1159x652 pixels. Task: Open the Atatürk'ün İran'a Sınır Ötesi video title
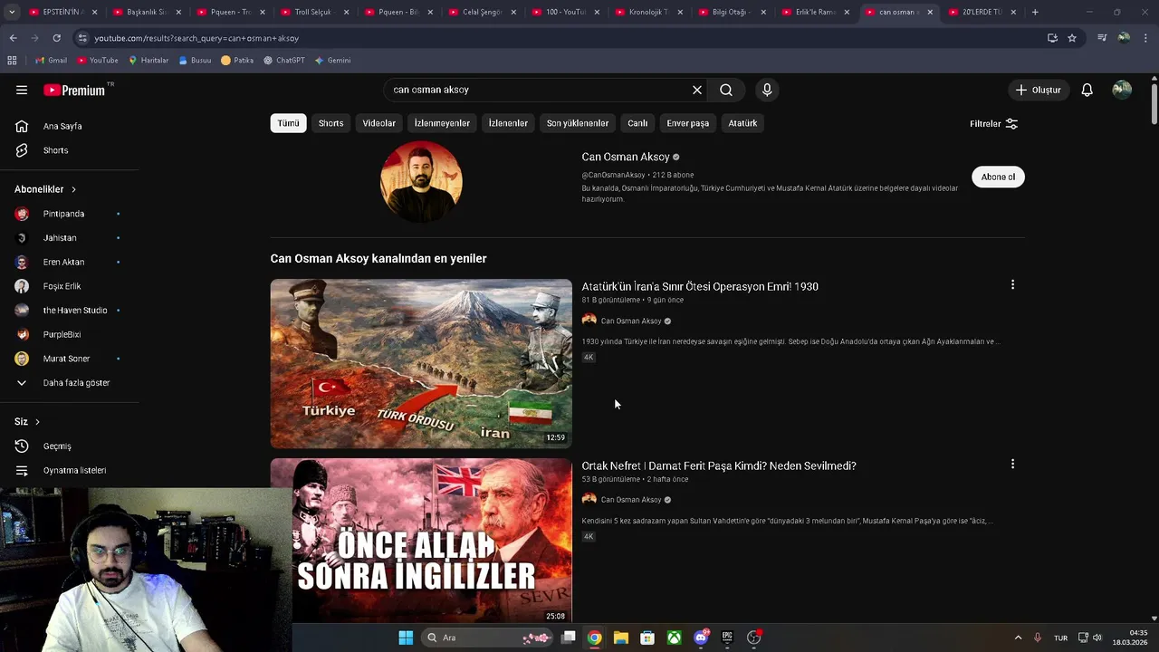(700, 286)
